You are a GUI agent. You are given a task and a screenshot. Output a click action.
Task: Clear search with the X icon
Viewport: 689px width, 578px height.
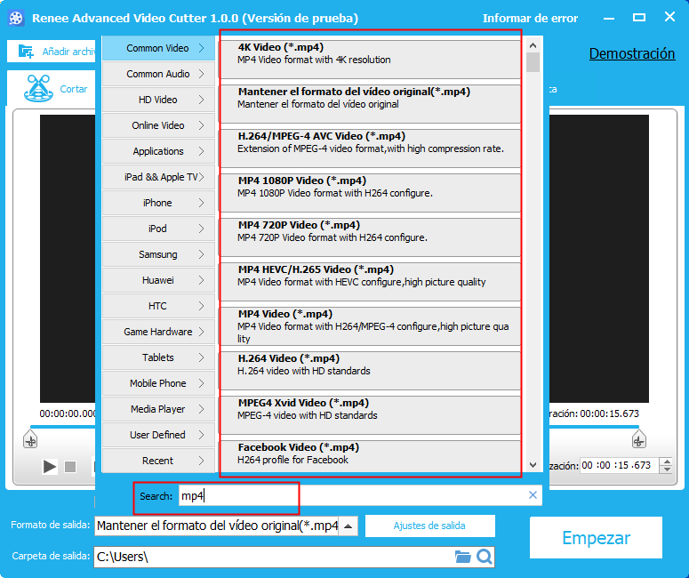(533, 495)
